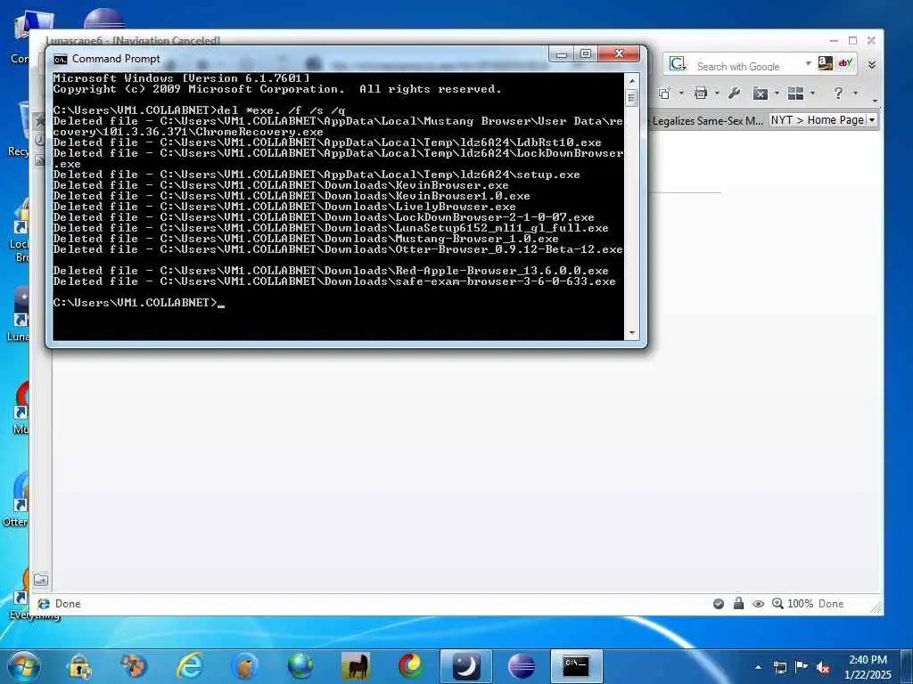The width and height of the screenshot is (913, 684).
Task: Click the checkmark shield icon in status bar
Action: click(x=719, y=604)
